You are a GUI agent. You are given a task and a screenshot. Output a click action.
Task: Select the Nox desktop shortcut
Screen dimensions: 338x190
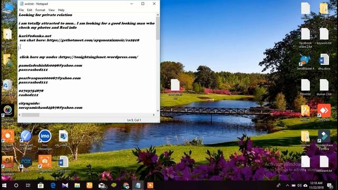(x=26, y=164)
